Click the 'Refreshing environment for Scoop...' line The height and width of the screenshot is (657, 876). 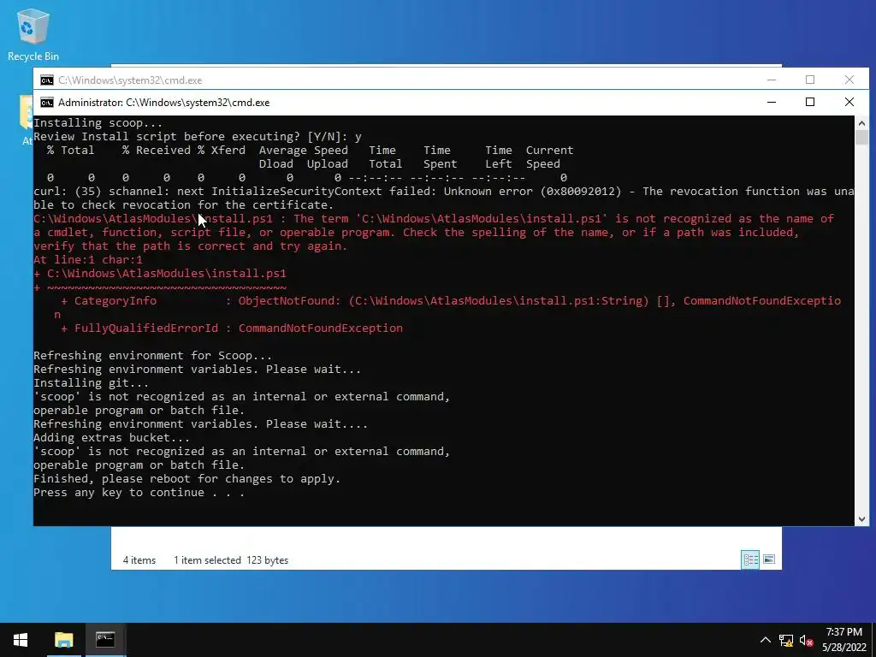click(152, 355)
